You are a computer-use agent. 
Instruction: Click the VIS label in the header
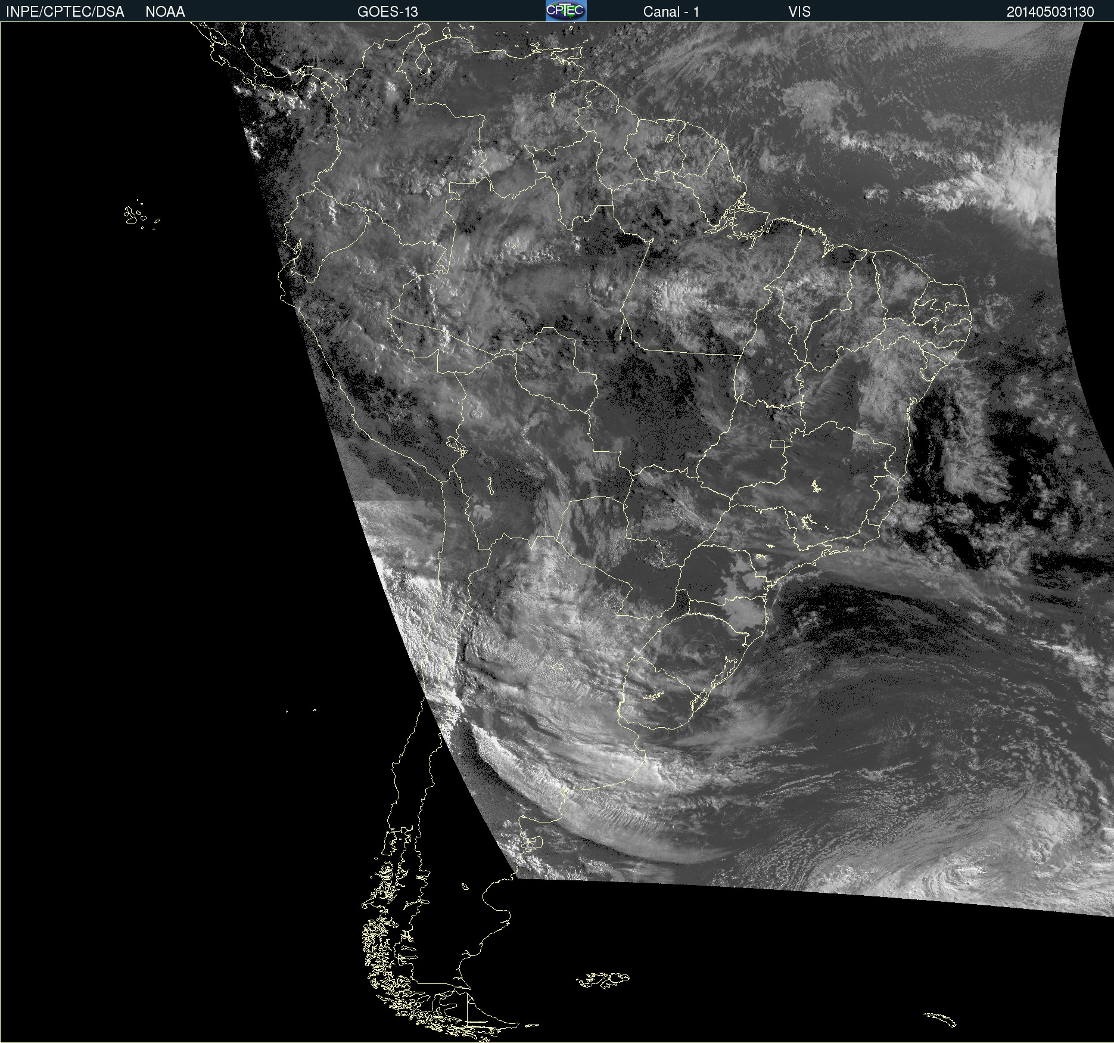tap(799, 12)
